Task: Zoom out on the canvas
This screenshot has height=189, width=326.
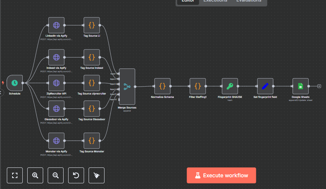Action: (56, 175)
